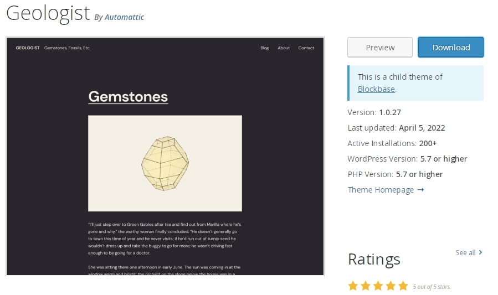Visit the Automattic author page

[x=124, y=17]
